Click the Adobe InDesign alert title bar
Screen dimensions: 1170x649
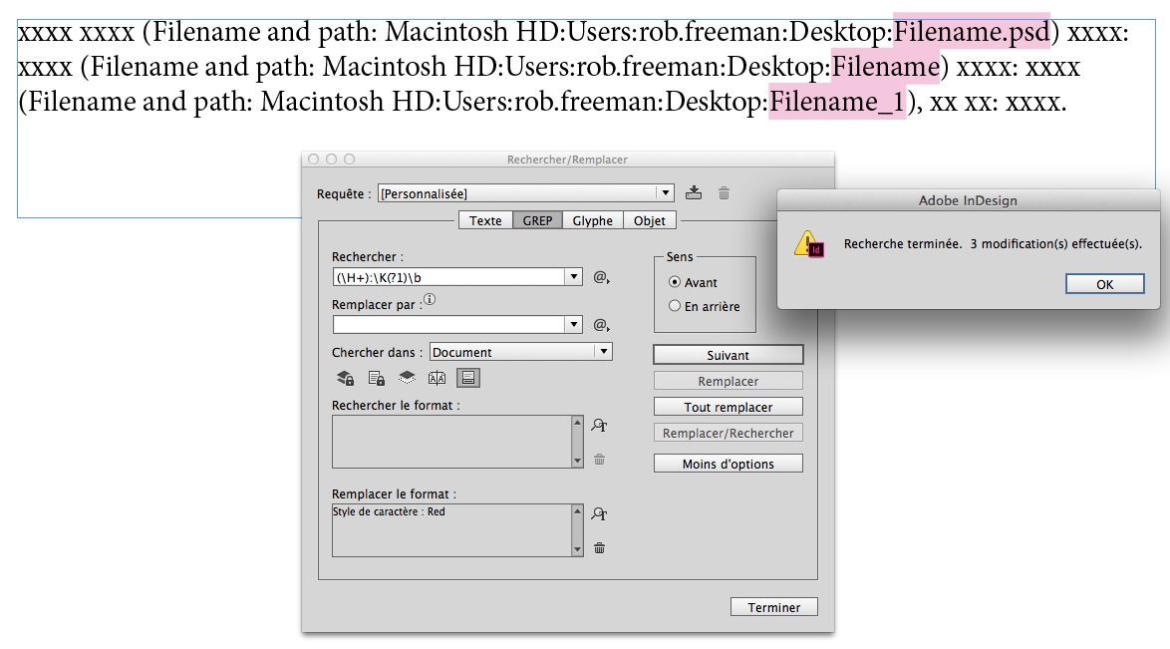click(968, 200)
